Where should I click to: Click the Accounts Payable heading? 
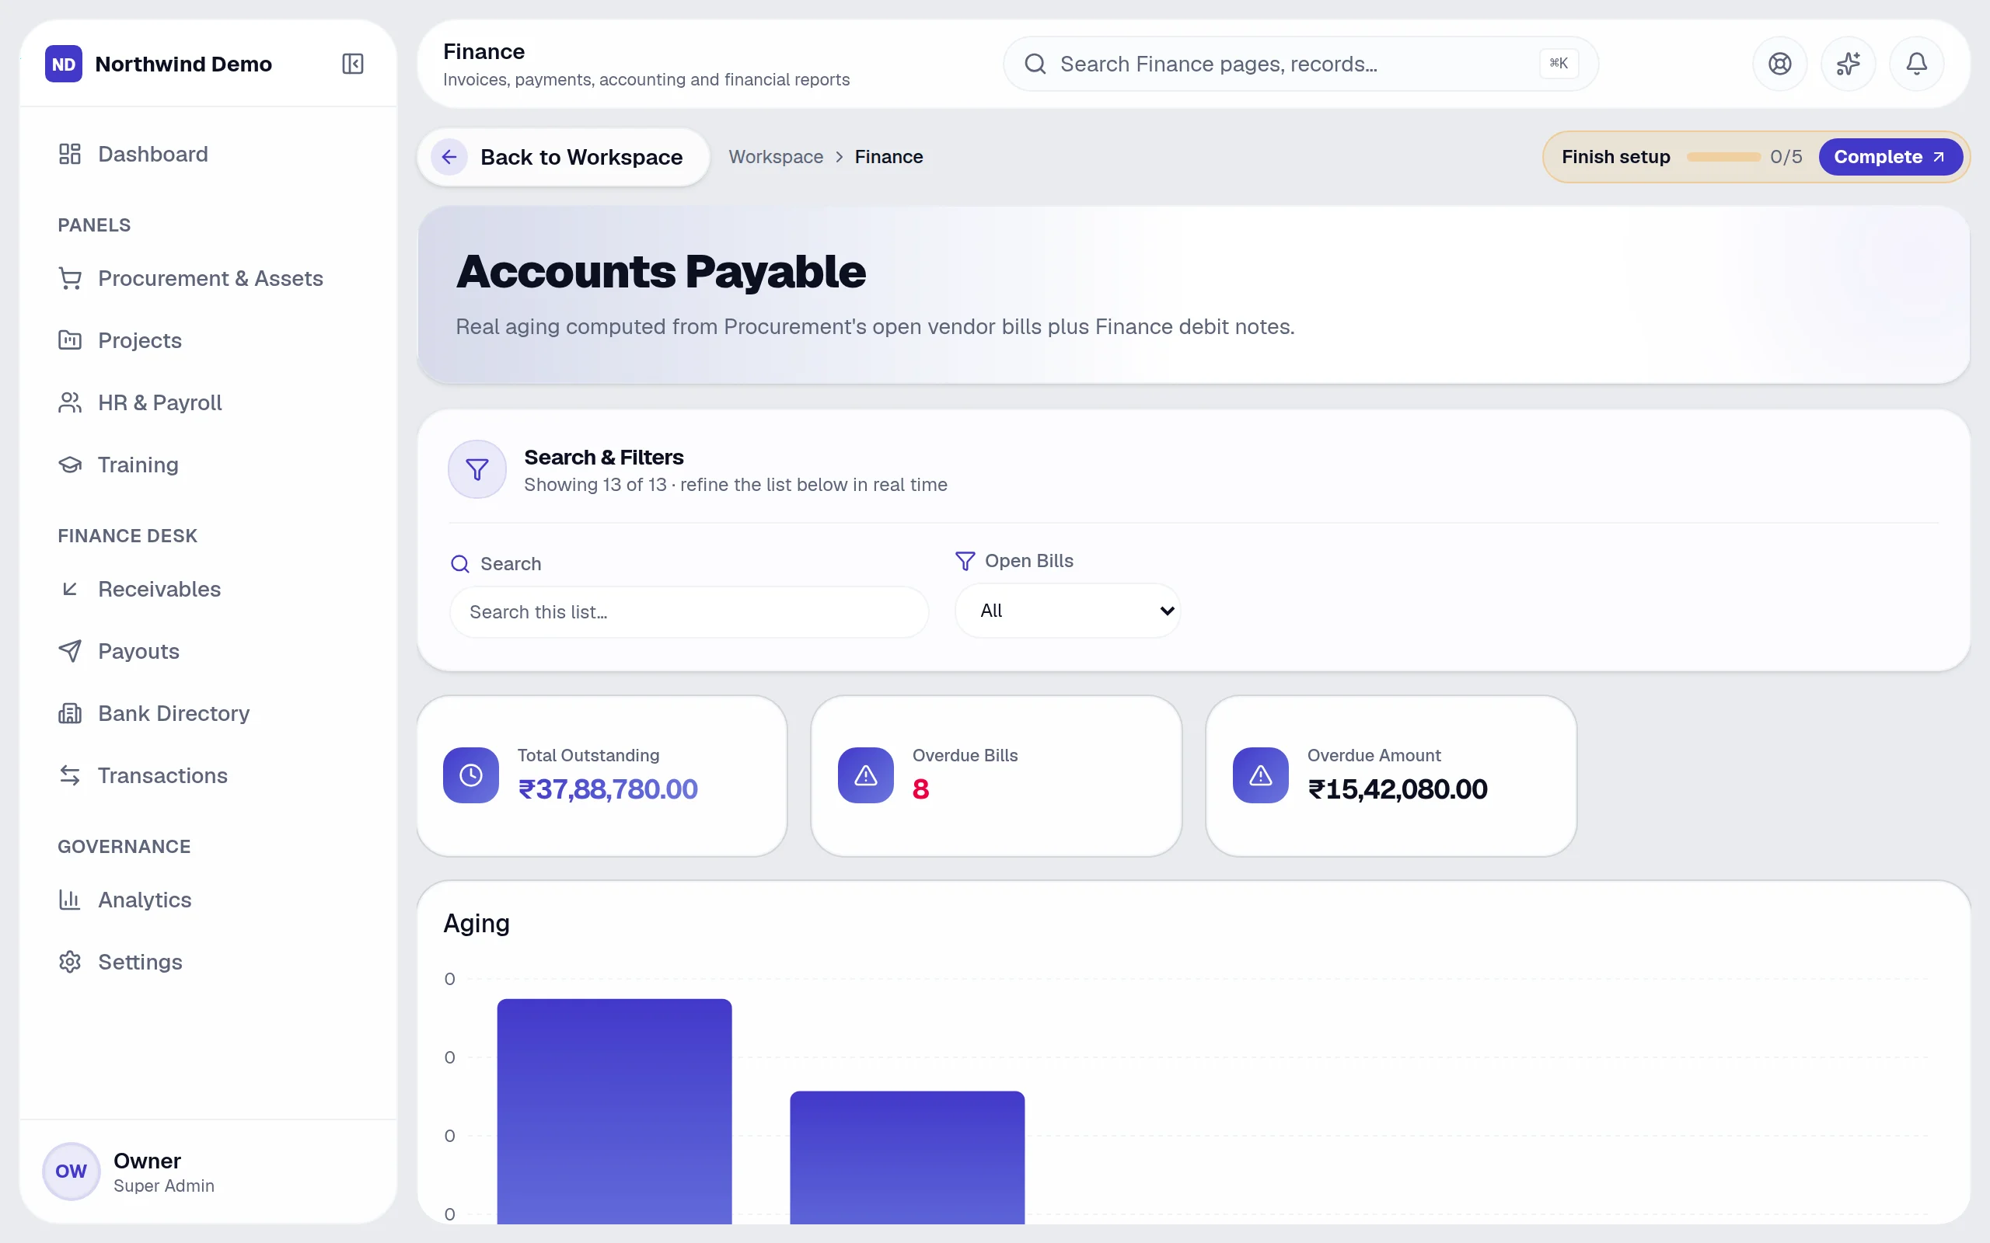click(x=660, y=271)
